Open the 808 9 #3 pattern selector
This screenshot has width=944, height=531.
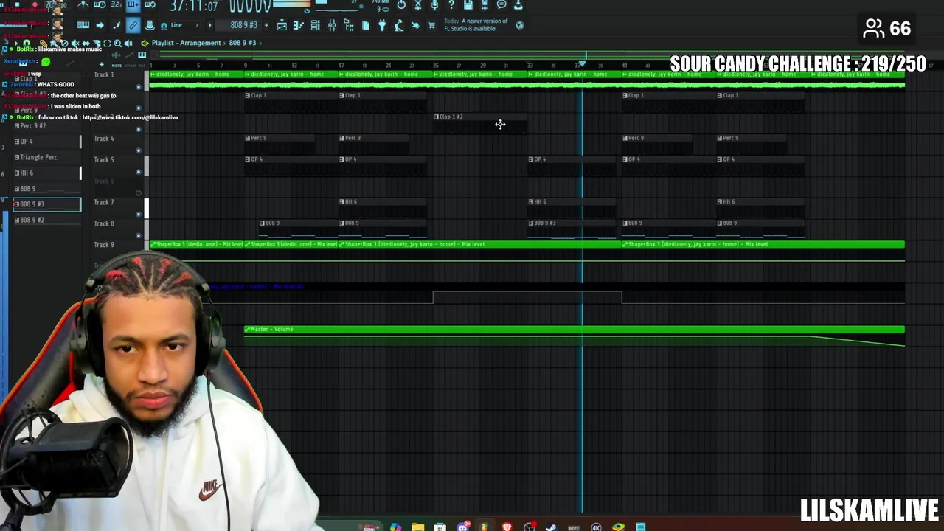pyautogui.click(x=244, y=25)
